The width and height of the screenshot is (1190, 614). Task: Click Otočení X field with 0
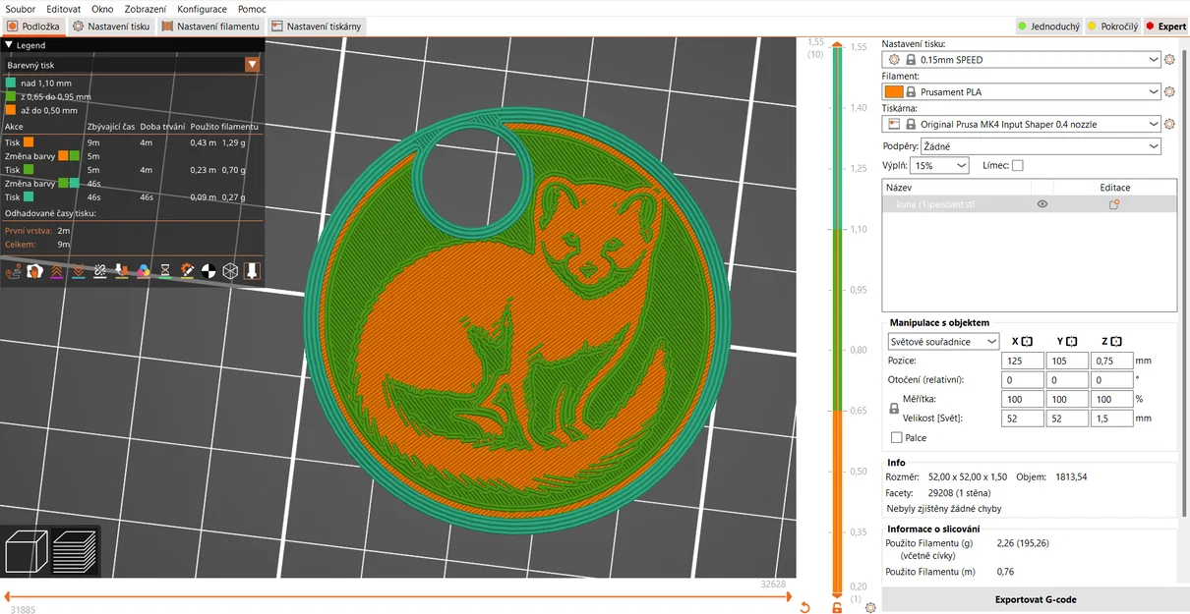(1023, 380)
